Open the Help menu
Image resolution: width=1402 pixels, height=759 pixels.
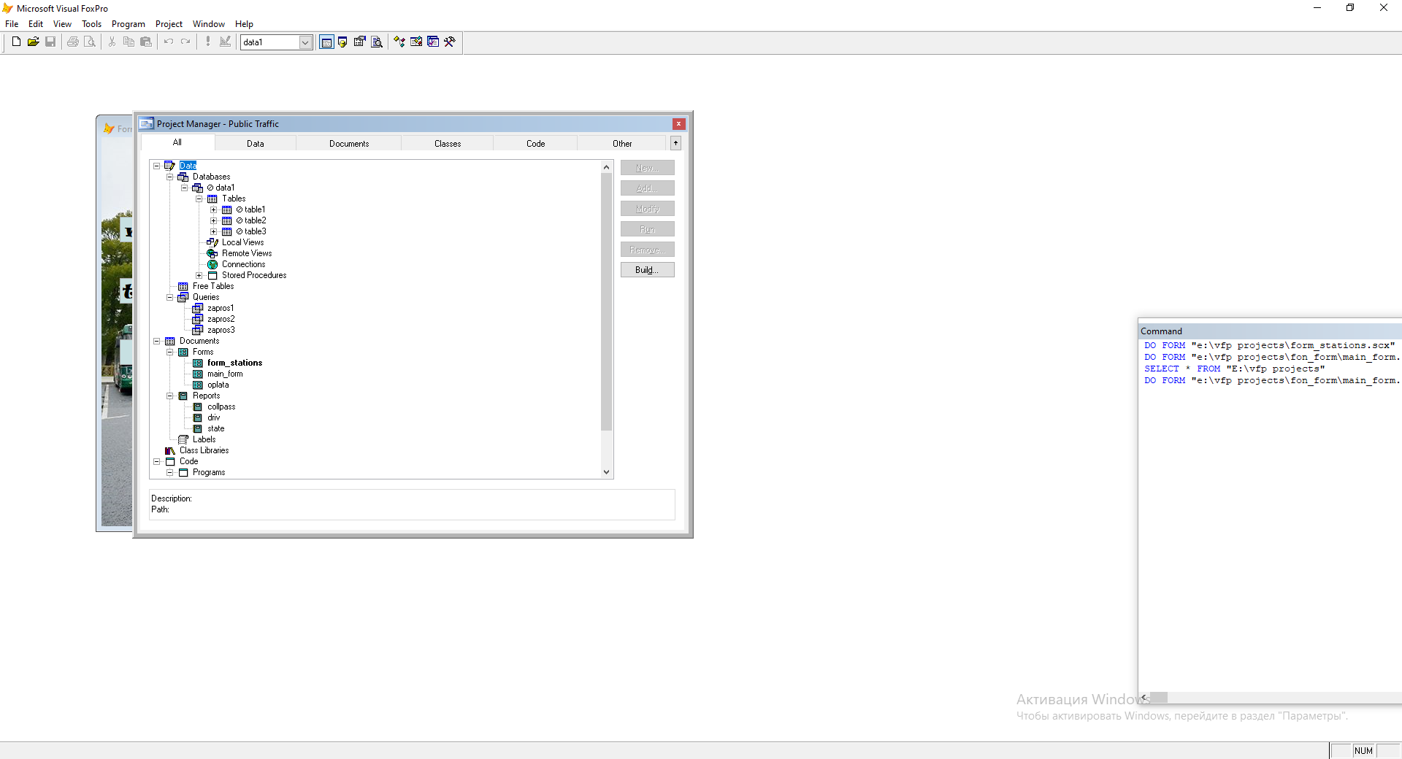(244, 24)
